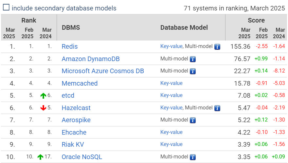Open Key-value model link in Memcached row
Image resolution: width=288 pixels, height=163 pixels.
(x=171, y=83)
